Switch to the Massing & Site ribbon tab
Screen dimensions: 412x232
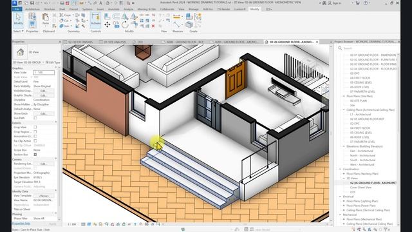point(147,9)
